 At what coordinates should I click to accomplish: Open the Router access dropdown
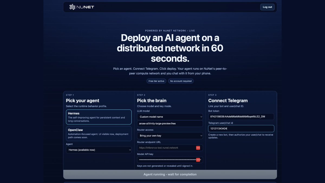pyautogui.click(x=170, y=136)
